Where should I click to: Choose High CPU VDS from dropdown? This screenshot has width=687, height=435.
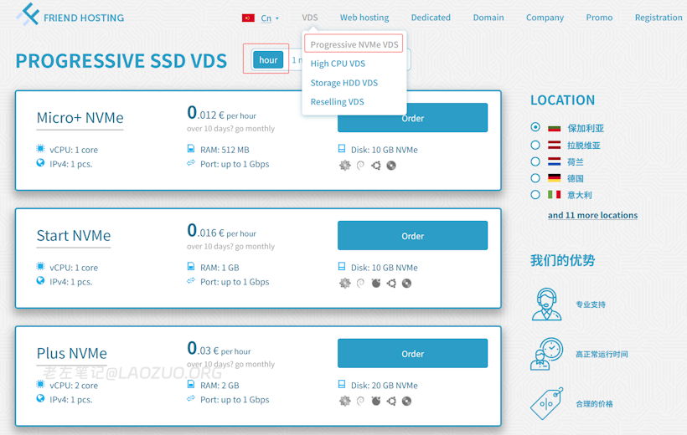[338, 64]
